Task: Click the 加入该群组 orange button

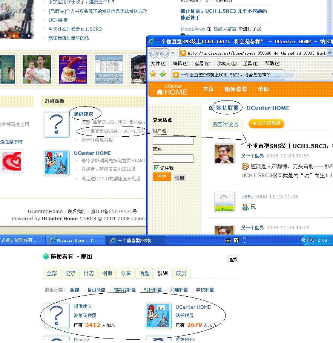Action: pyautogui.click(x=267, y=124)
